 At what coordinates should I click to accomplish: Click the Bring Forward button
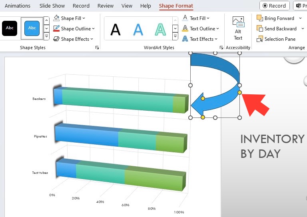pyautogui.click(x=275, y=18)
